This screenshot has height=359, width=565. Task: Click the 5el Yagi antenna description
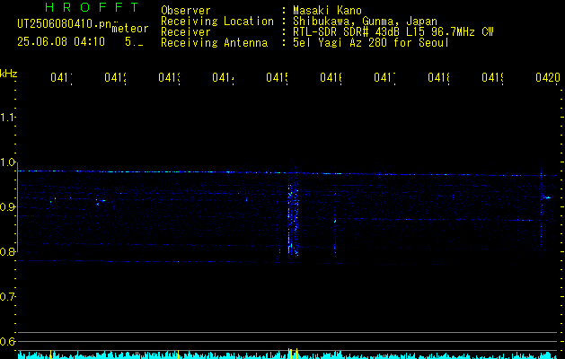pyautogui.click(x=371, y=43)
